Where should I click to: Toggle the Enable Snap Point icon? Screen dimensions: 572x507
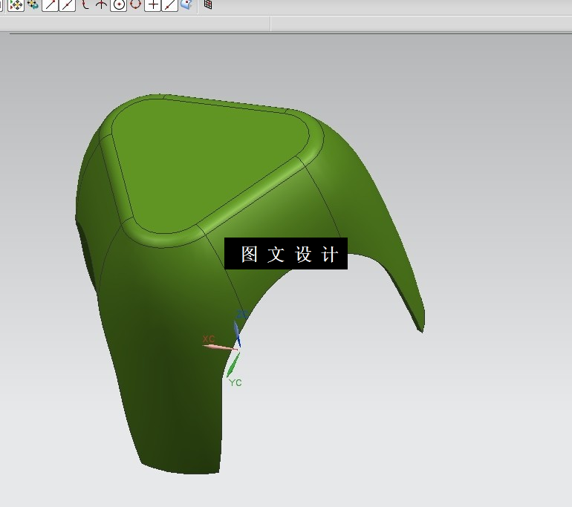pos(16,4)
